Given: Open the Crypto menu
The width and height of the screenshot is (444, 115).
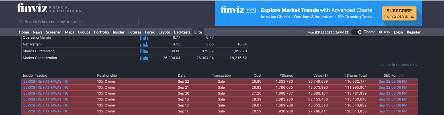Looking at the screenshot, I should click(x=164, y=32).
